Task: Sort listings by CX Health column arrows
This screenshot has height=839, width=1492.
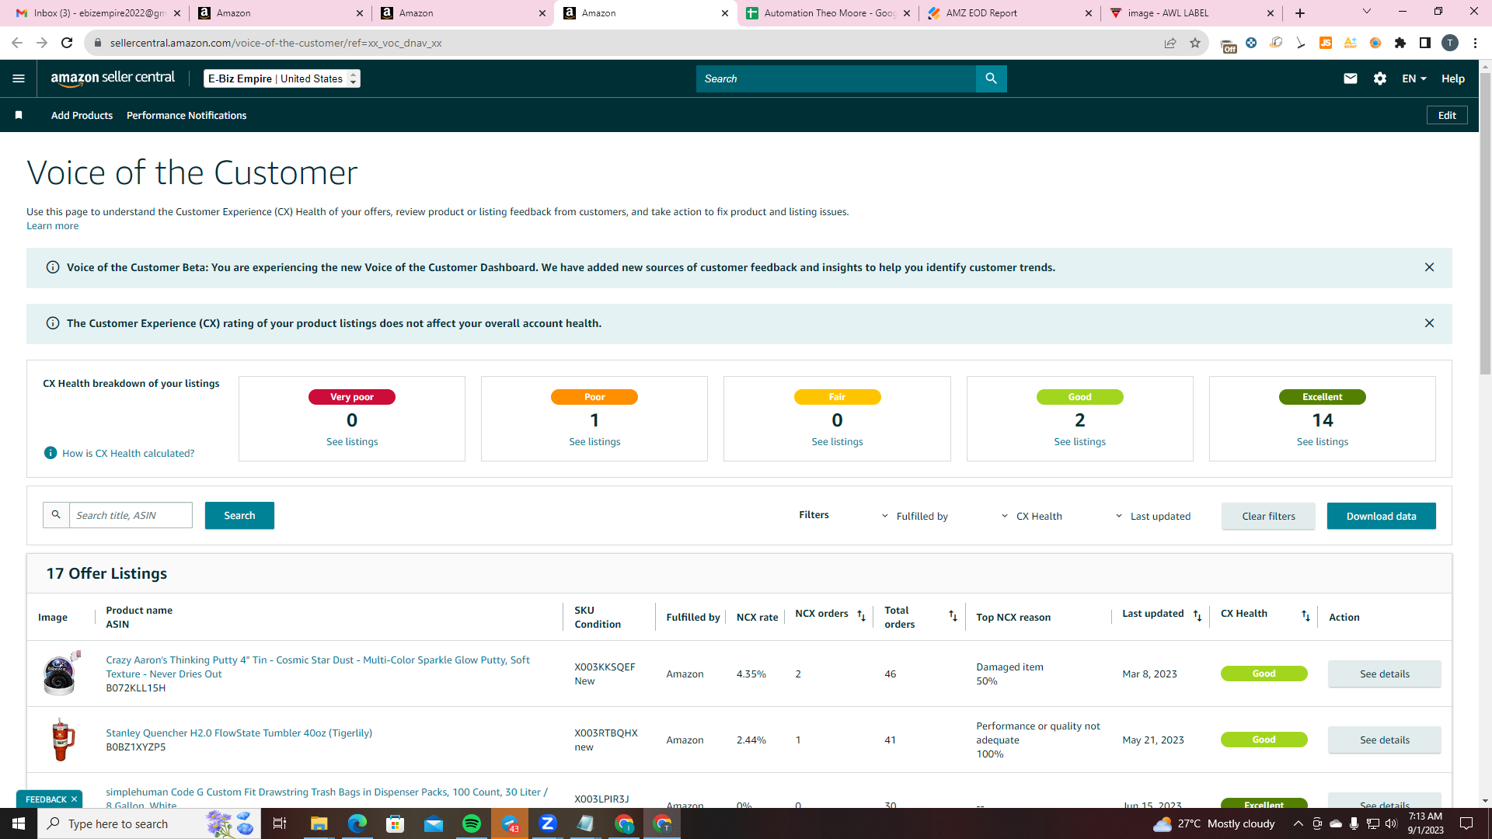Action: (x=1305, y=615)
